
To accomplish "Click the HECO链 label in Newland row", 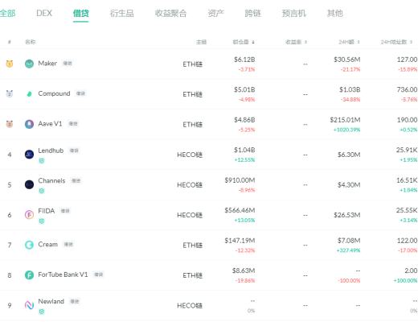I will tap(190, 306).
